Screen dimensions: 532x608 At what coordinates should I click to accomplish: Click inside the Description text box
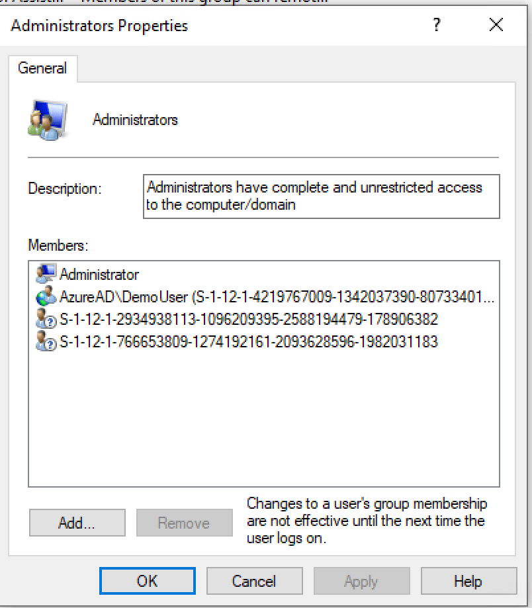point(321,196)
